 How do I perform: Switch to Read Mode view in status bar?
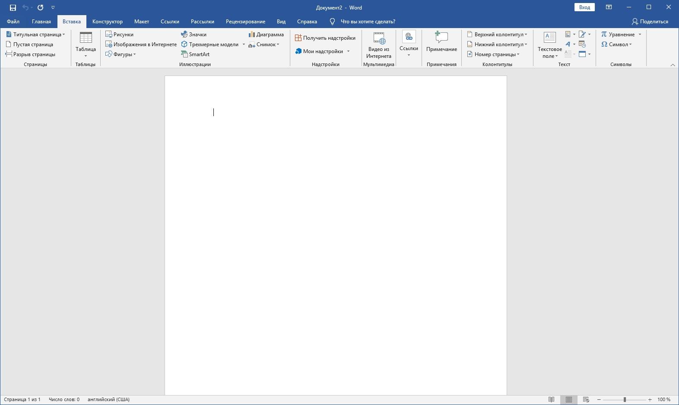[551, 399]
